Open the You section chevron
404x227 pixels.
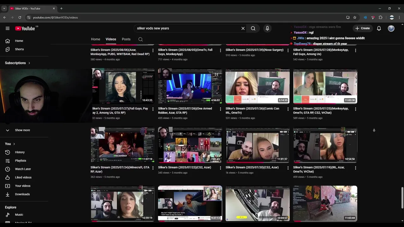coord(14,144)
